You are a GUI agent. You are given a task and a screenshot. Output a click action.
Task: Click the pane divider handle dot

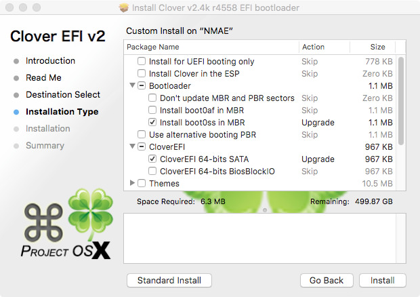pyautogui.click(x=265, y=210)
